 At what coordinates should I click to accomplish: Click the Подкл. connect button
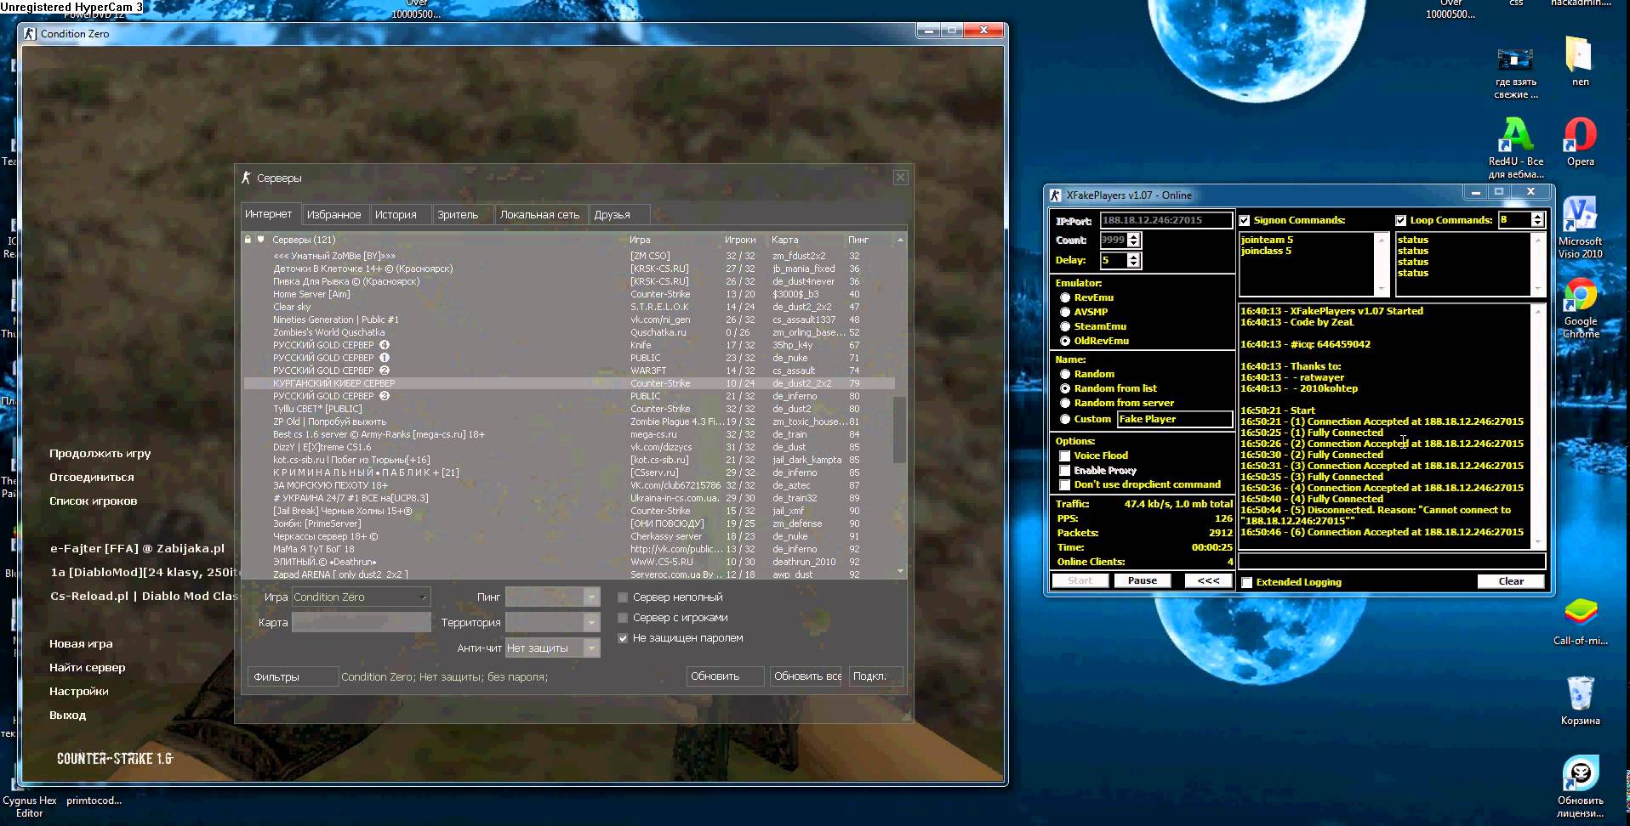coord(875,676)
